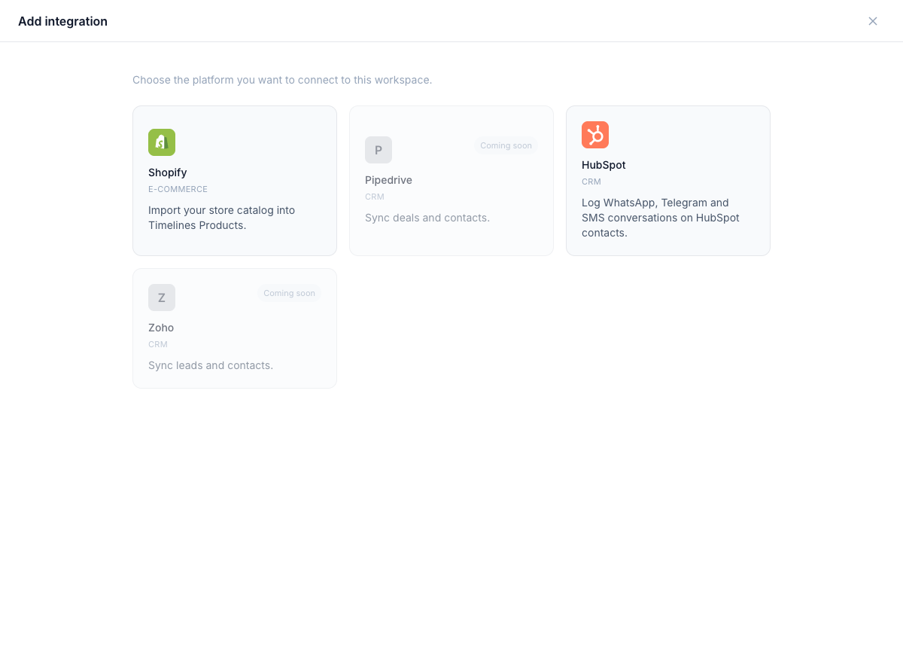Select the Shopify integration title
The height and width of the screenshot is (650, 903).
168,172
